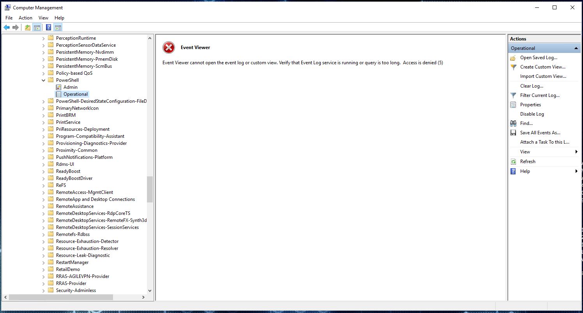Screen dimensions: 583x313
Task: Open the View submenu arrow in Actions
Action: [x=576, y=152]
